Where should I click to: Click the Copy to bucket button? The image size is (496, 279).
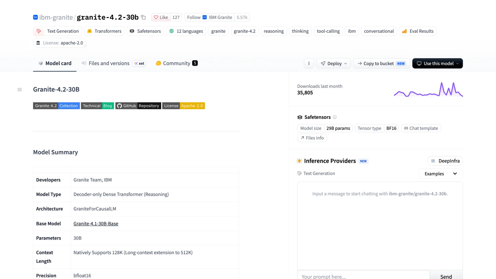pyautogui.click(x=382, y=64)
